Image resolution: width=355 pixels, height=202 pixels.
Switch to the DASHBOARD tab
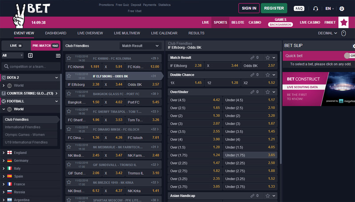pyautogui.click(x=56, y=33)
